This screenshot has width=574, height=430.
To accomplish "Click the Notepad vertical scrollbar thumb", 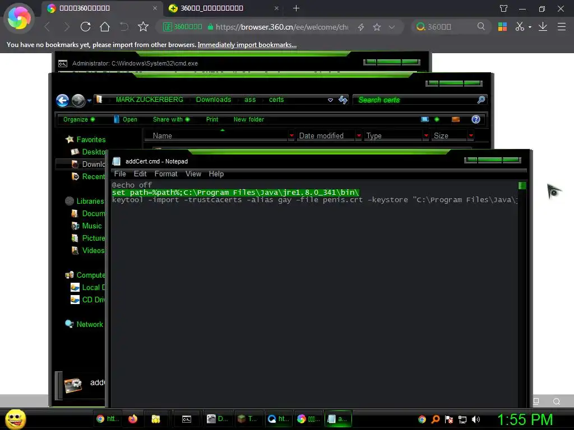I will pyautogui.click(x=522, y=186).
